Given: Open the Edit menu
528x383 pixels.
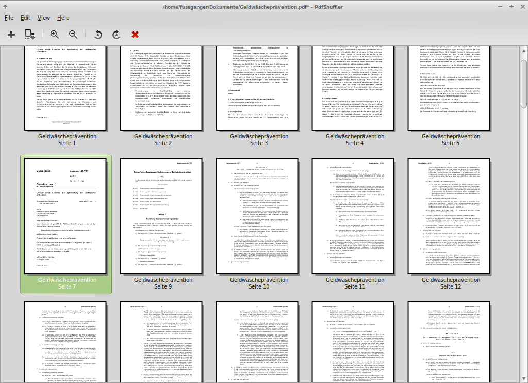Looking at the screenshot, I should 25,18.
